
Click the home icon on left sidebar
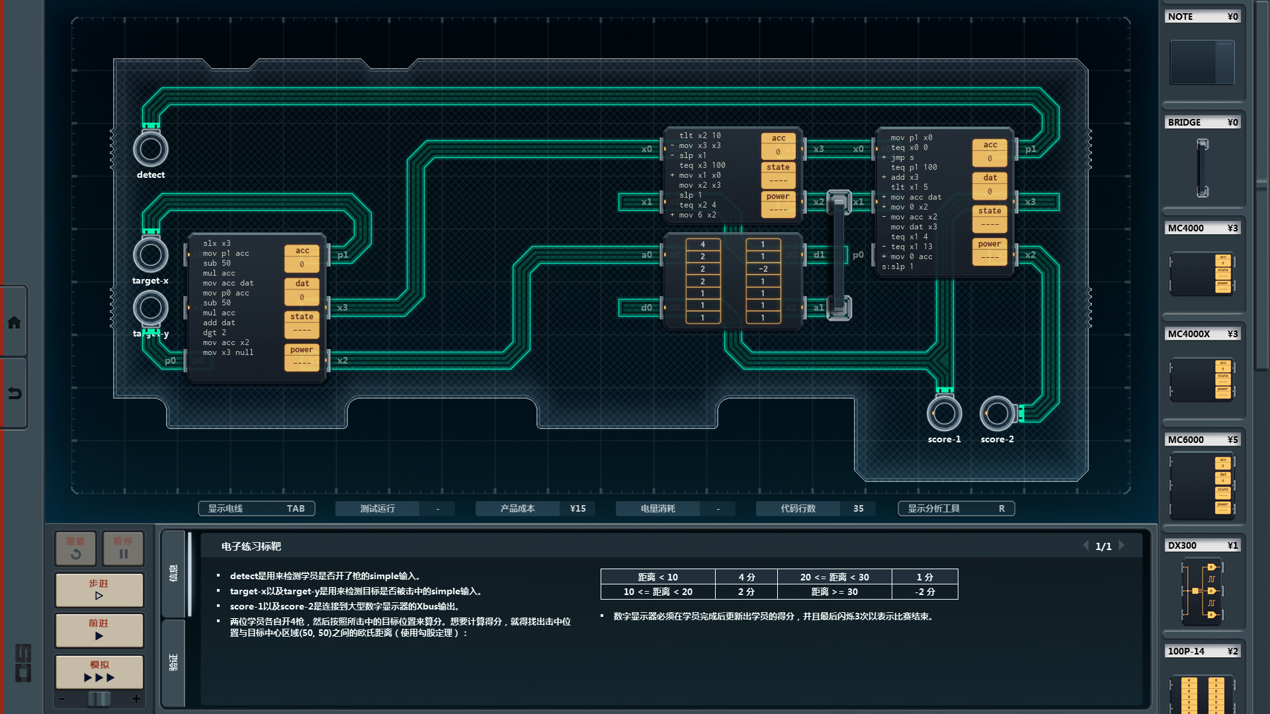click(14, 323)
